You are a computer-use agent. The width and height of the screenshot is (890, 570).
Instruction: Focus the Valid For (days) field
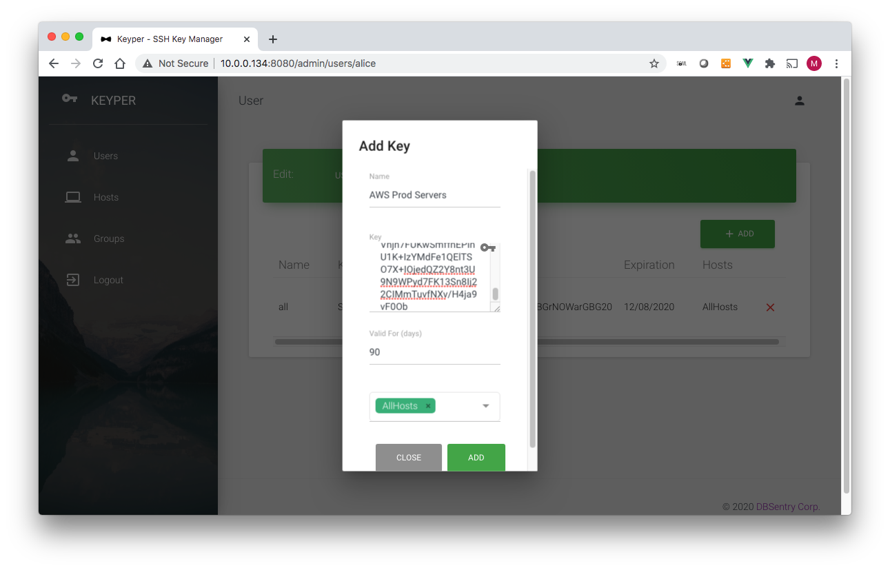434,352
